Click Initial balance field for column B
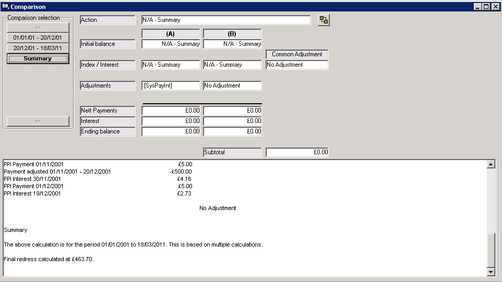This screenshot has width=502, height=282. click(232, 44)
